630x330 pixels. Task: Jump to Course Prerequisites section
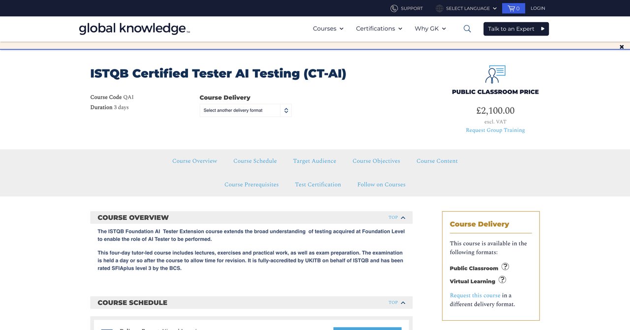[x=252, y=185]
